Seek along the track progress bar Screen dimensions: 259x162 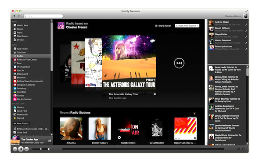tap(143, 149)
